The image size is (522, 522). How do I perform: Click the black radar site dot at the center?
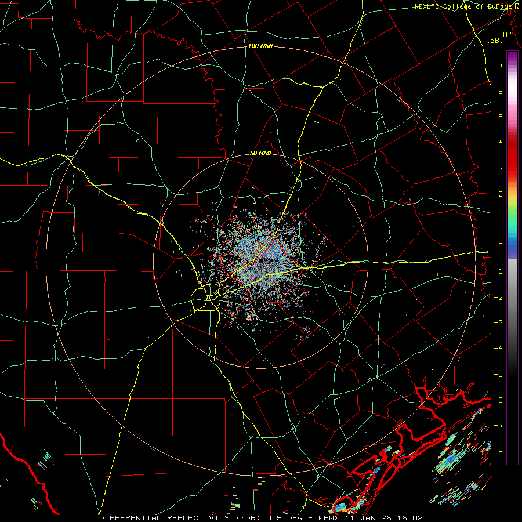tap(260, 261)
